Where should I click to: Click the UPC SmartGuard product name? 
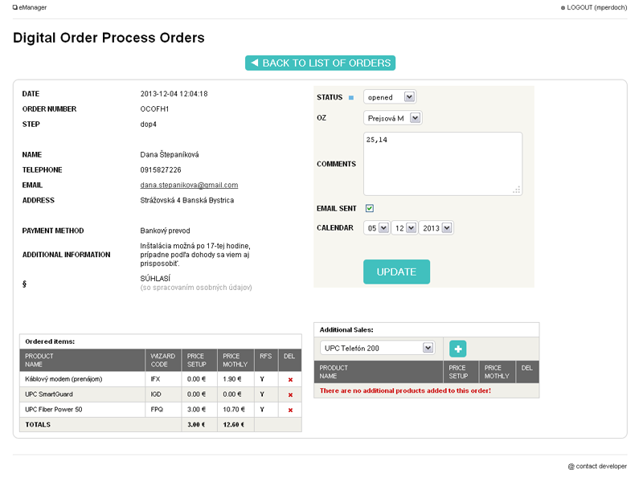(49, 394)
